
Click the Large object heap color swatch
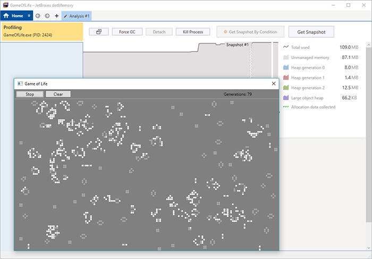point(286,98)
